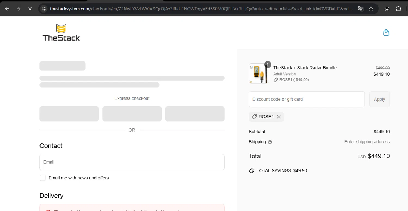
Task: Click TheStack logo
Action: point(61,33)
